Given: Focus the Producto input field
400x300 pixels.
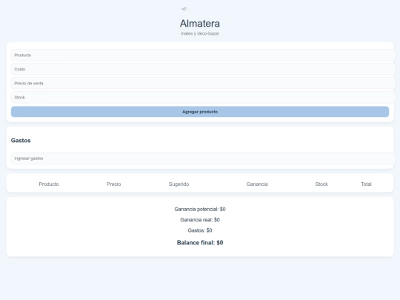Looking at the screenshot, I should point(203,55).
